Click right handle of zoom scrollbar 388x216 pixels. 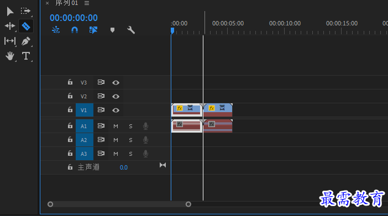click(188, 204)
